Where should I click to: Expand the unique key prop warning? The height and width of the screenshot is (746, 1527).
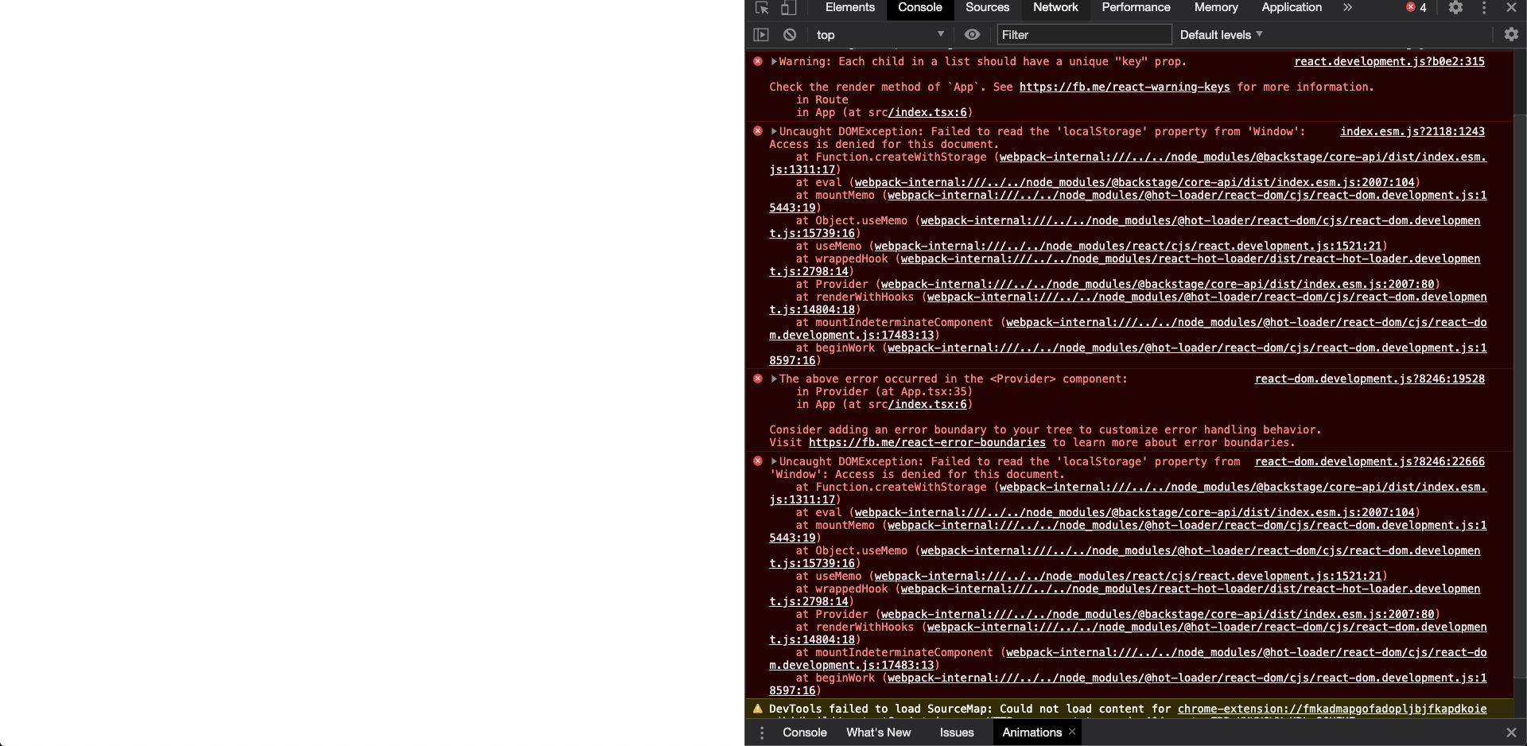pyautogui.click(x=774, y=61)
